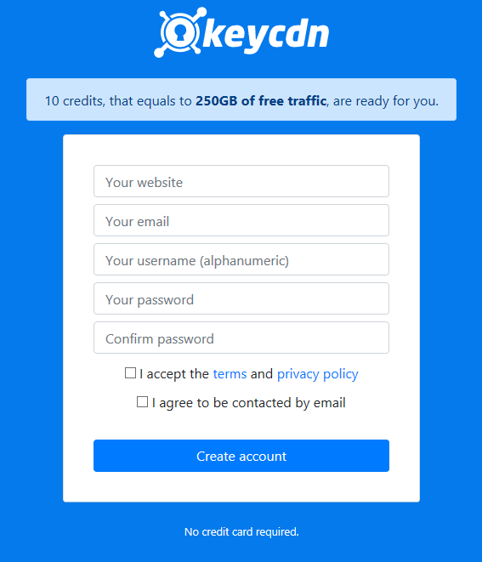The height and width of the screenshot is (562, 482).
Task: Click into the alphanumeric username field
Action: point(241,259)
